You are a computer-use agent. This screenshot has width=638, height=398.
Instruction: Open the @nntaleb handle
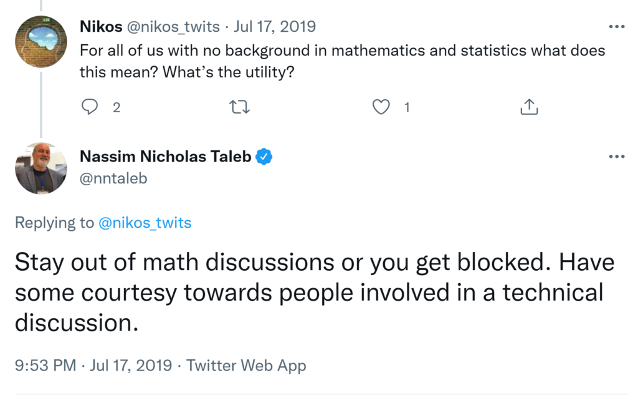click(x=113, y=178)
